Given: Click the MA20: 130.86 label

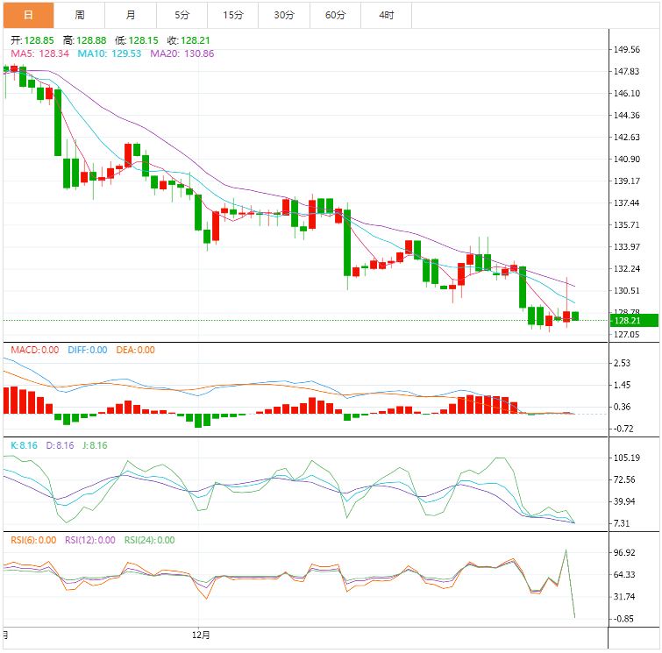Looking at the screenshot, I should tap(182, 53).
